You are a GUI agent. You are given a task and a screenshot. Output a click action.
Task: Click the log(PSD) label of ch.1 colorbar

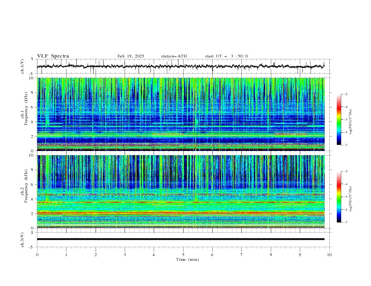(350, 122)
